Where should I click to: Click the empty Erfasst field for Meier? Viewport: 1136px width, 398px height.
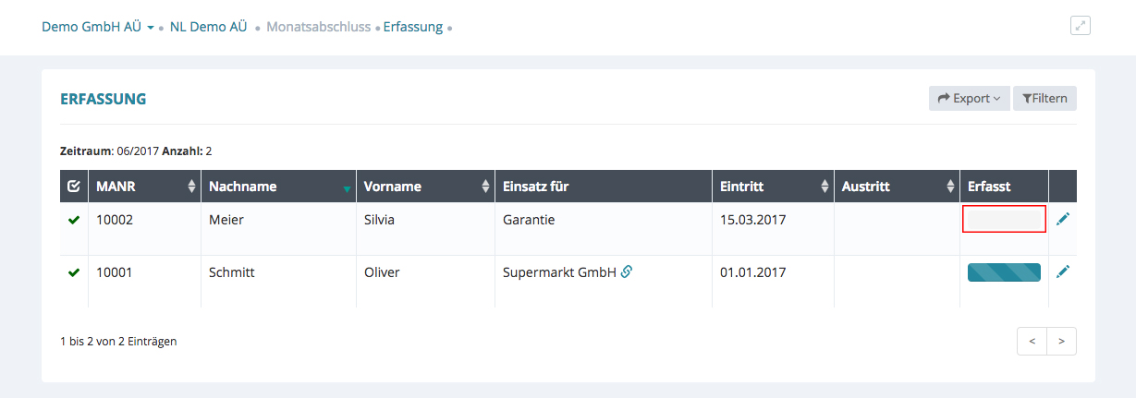(x=1004, y=219)
